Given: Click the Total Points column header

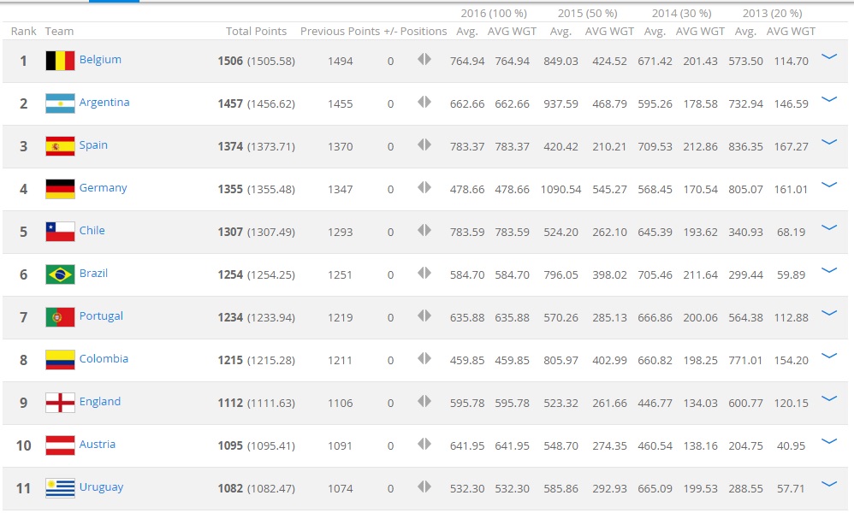Looking at the screenshot, I should point(257,31).
